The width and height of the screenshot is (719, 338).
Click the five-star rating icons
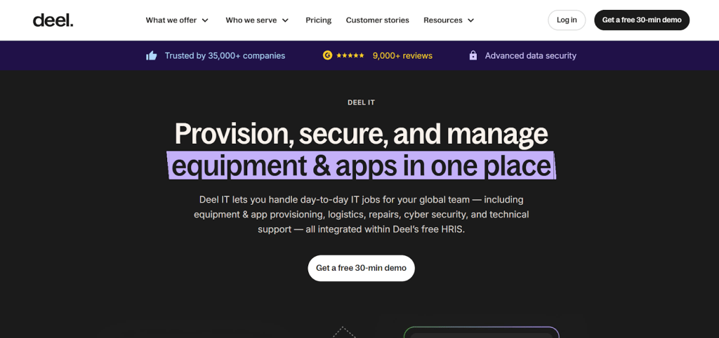click(x=350, y=55)
